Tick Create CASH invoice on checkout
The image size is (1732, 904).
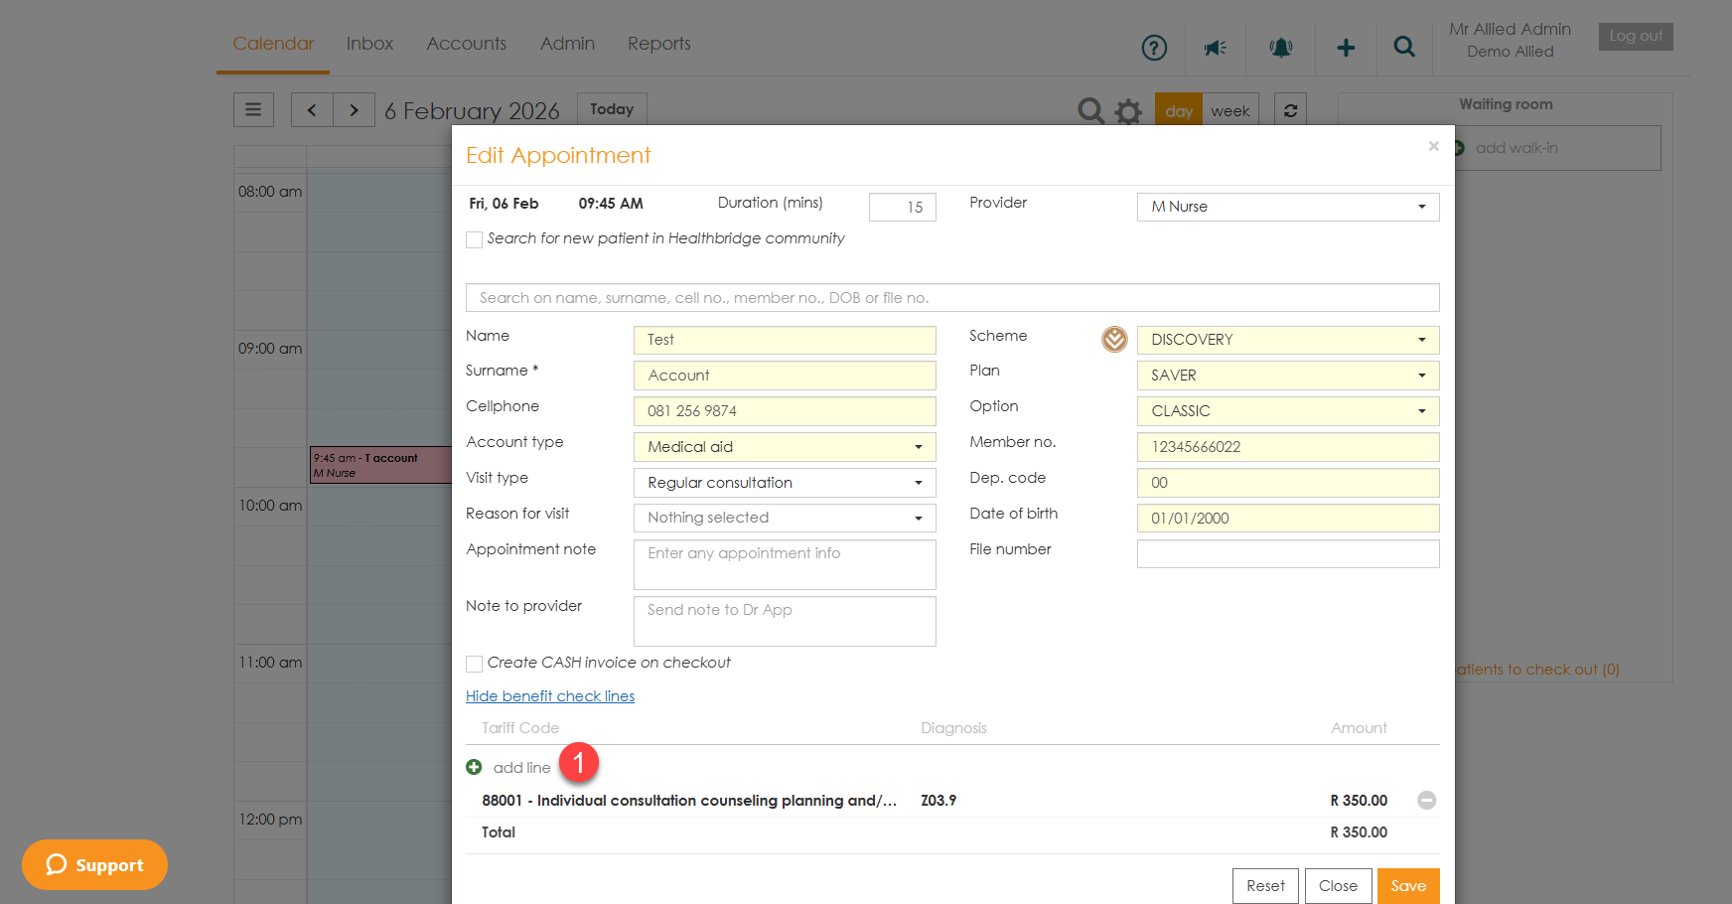[475, 664]
